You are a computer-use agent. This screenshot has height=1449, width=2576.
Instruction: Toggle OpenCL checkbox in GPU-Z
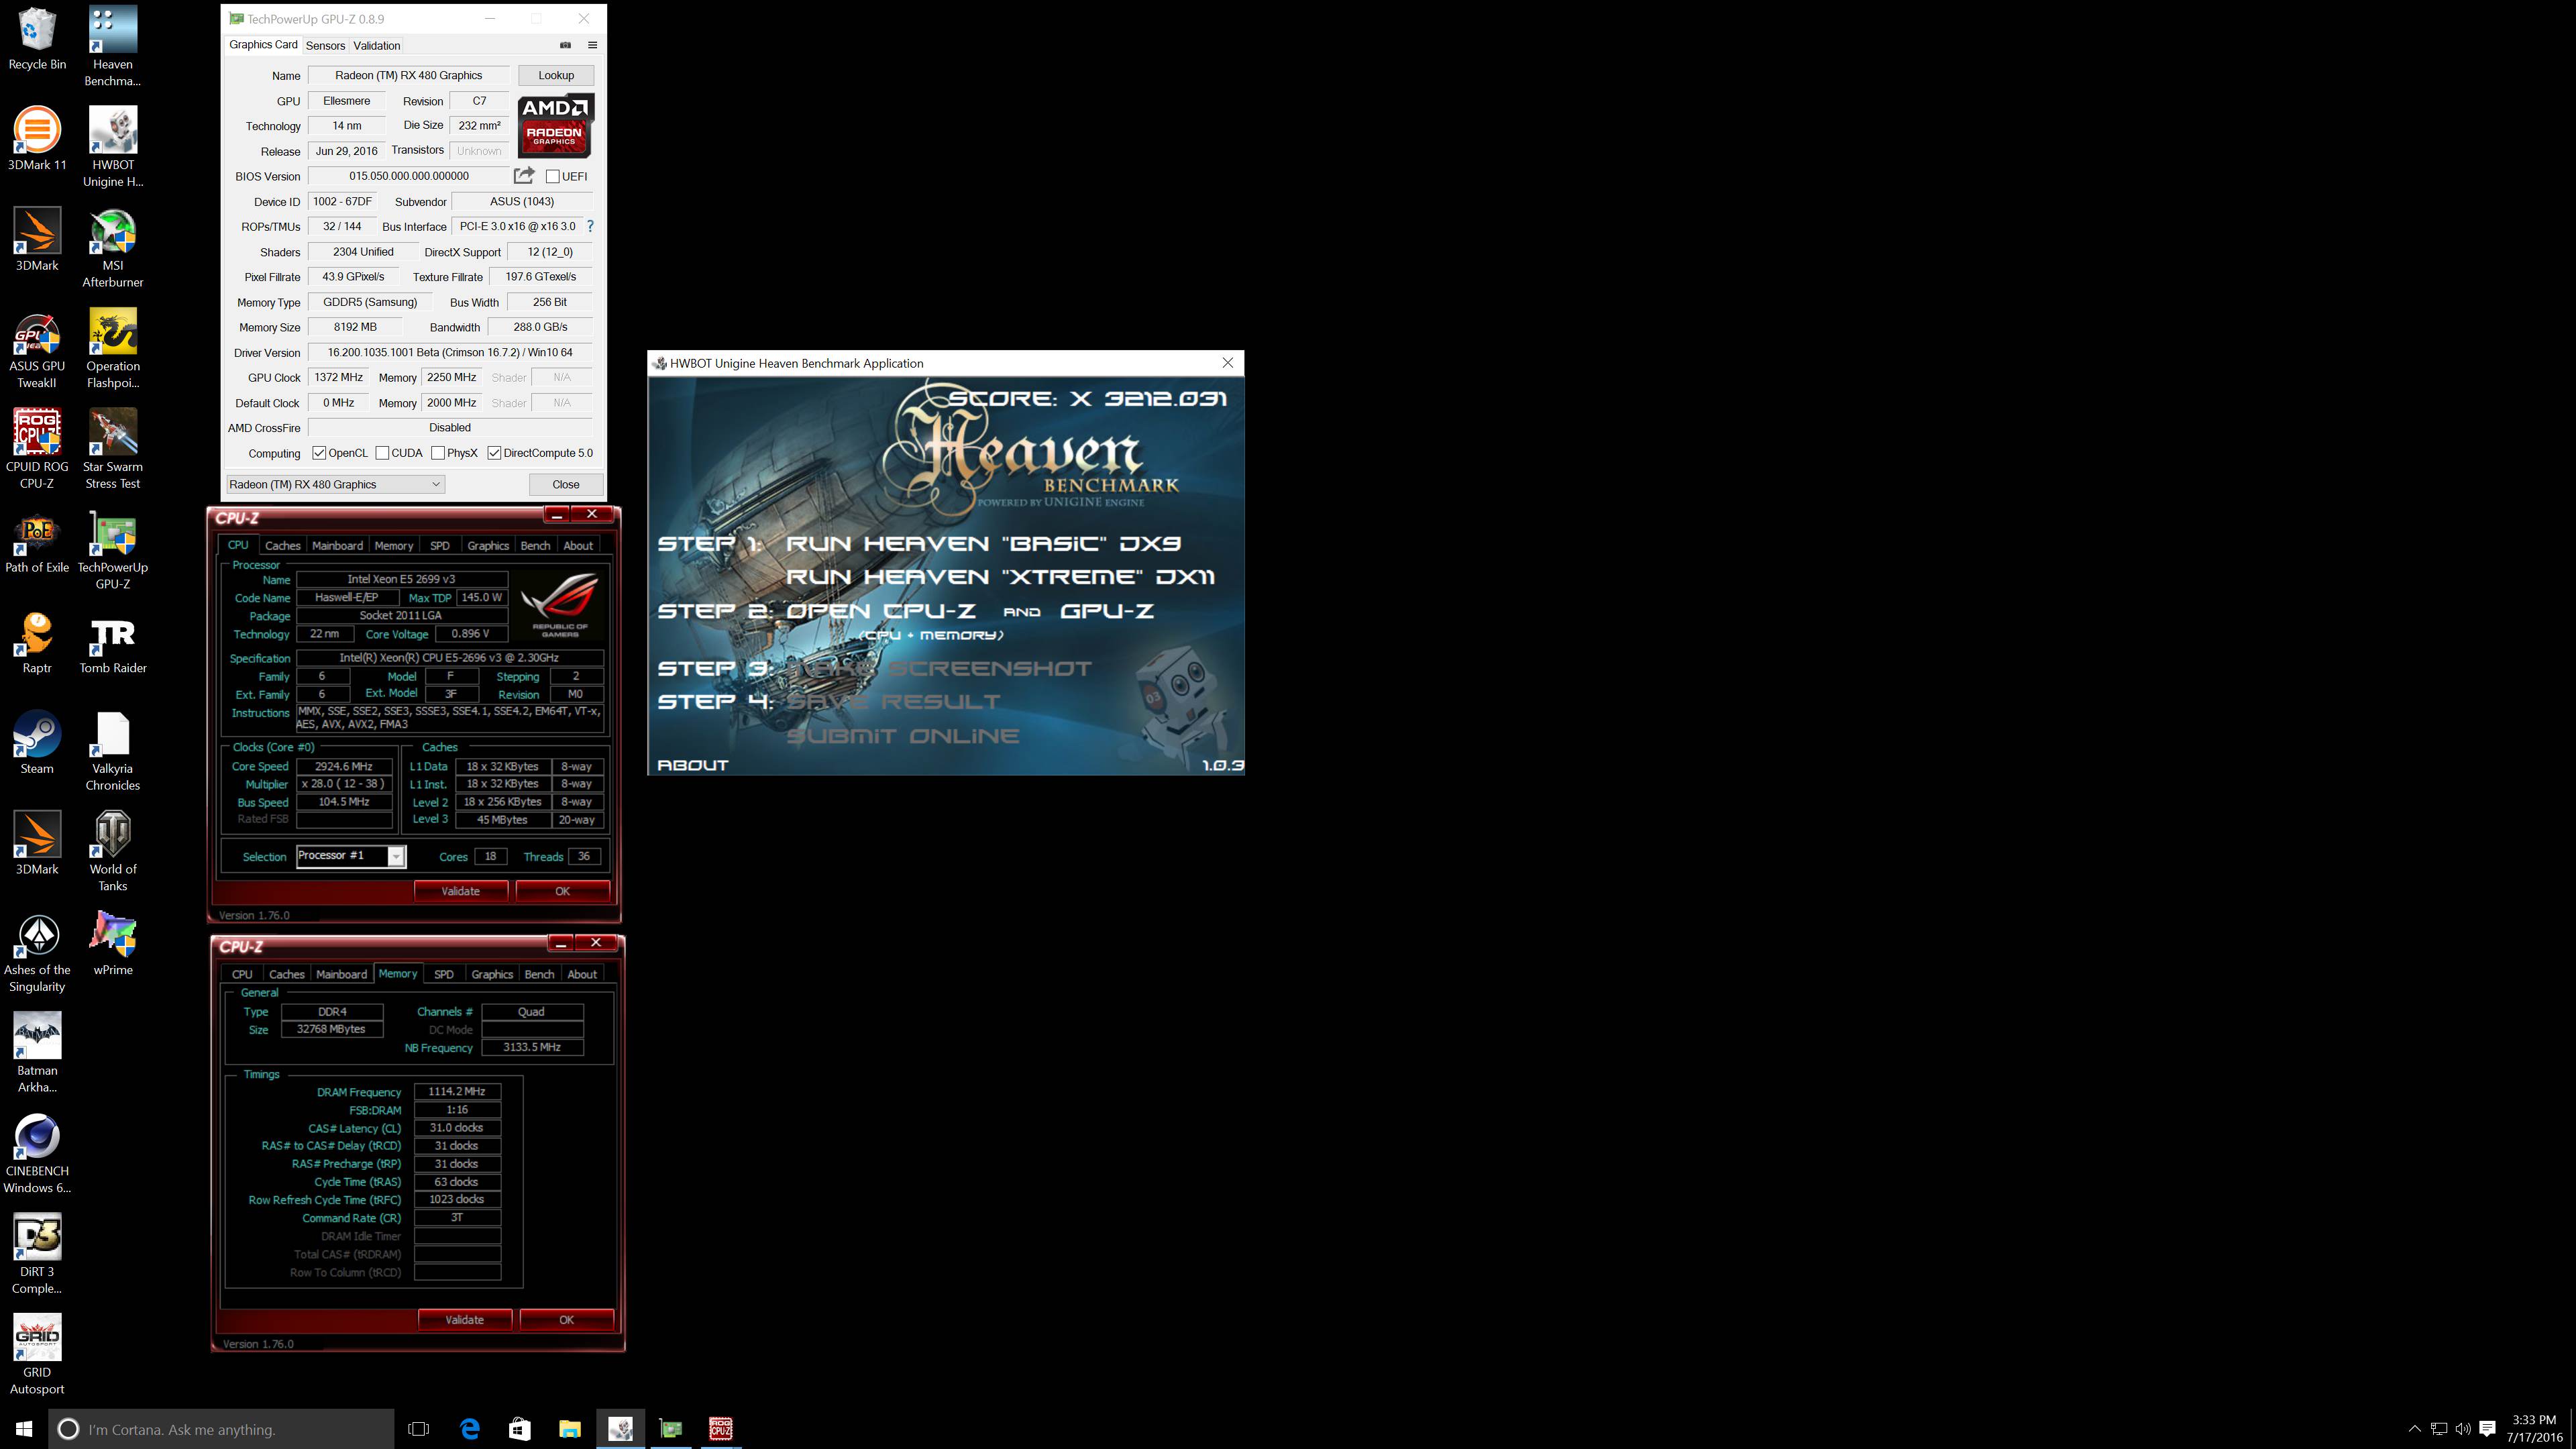click(x=319, y=453)
